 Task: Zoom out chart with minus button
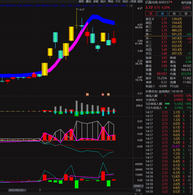[141, 194]
